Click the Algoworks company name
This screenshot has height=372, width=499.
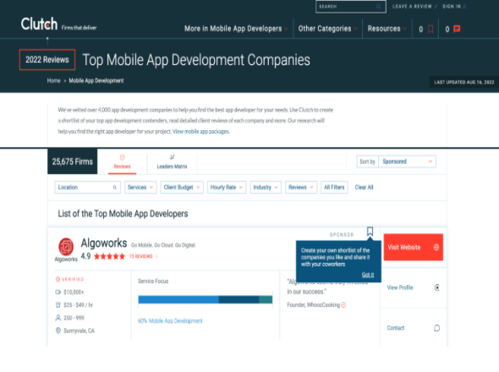(104, 243)
